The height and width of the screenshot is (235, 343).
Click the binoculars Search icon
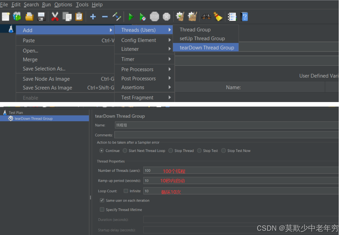206,17
